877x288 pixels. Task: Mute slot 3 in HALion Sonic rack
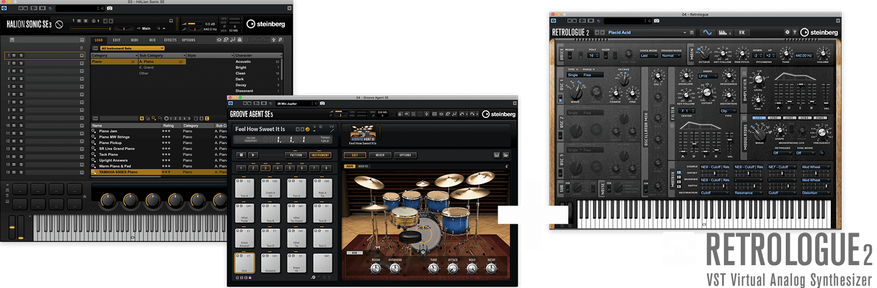pos(14,71)
